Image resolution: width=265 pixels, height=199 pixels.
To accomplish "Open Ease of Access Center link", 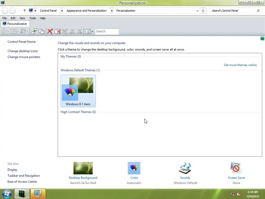I will [x=22, y=182].
